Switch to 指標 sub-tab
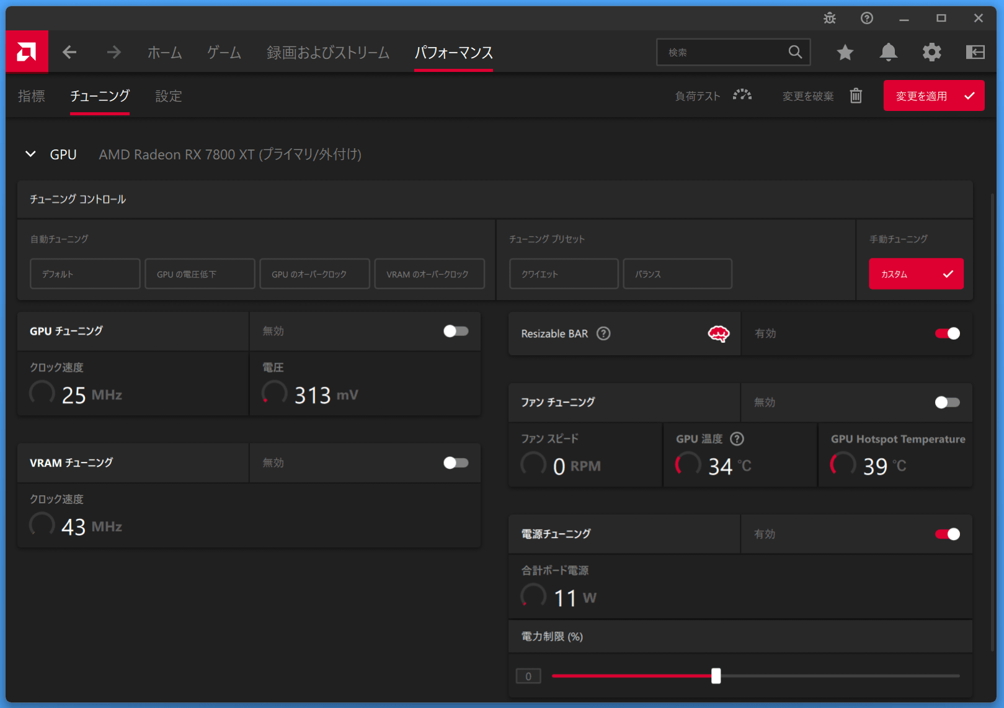The width and height of the screenshot is (1004, 708). 32,96
